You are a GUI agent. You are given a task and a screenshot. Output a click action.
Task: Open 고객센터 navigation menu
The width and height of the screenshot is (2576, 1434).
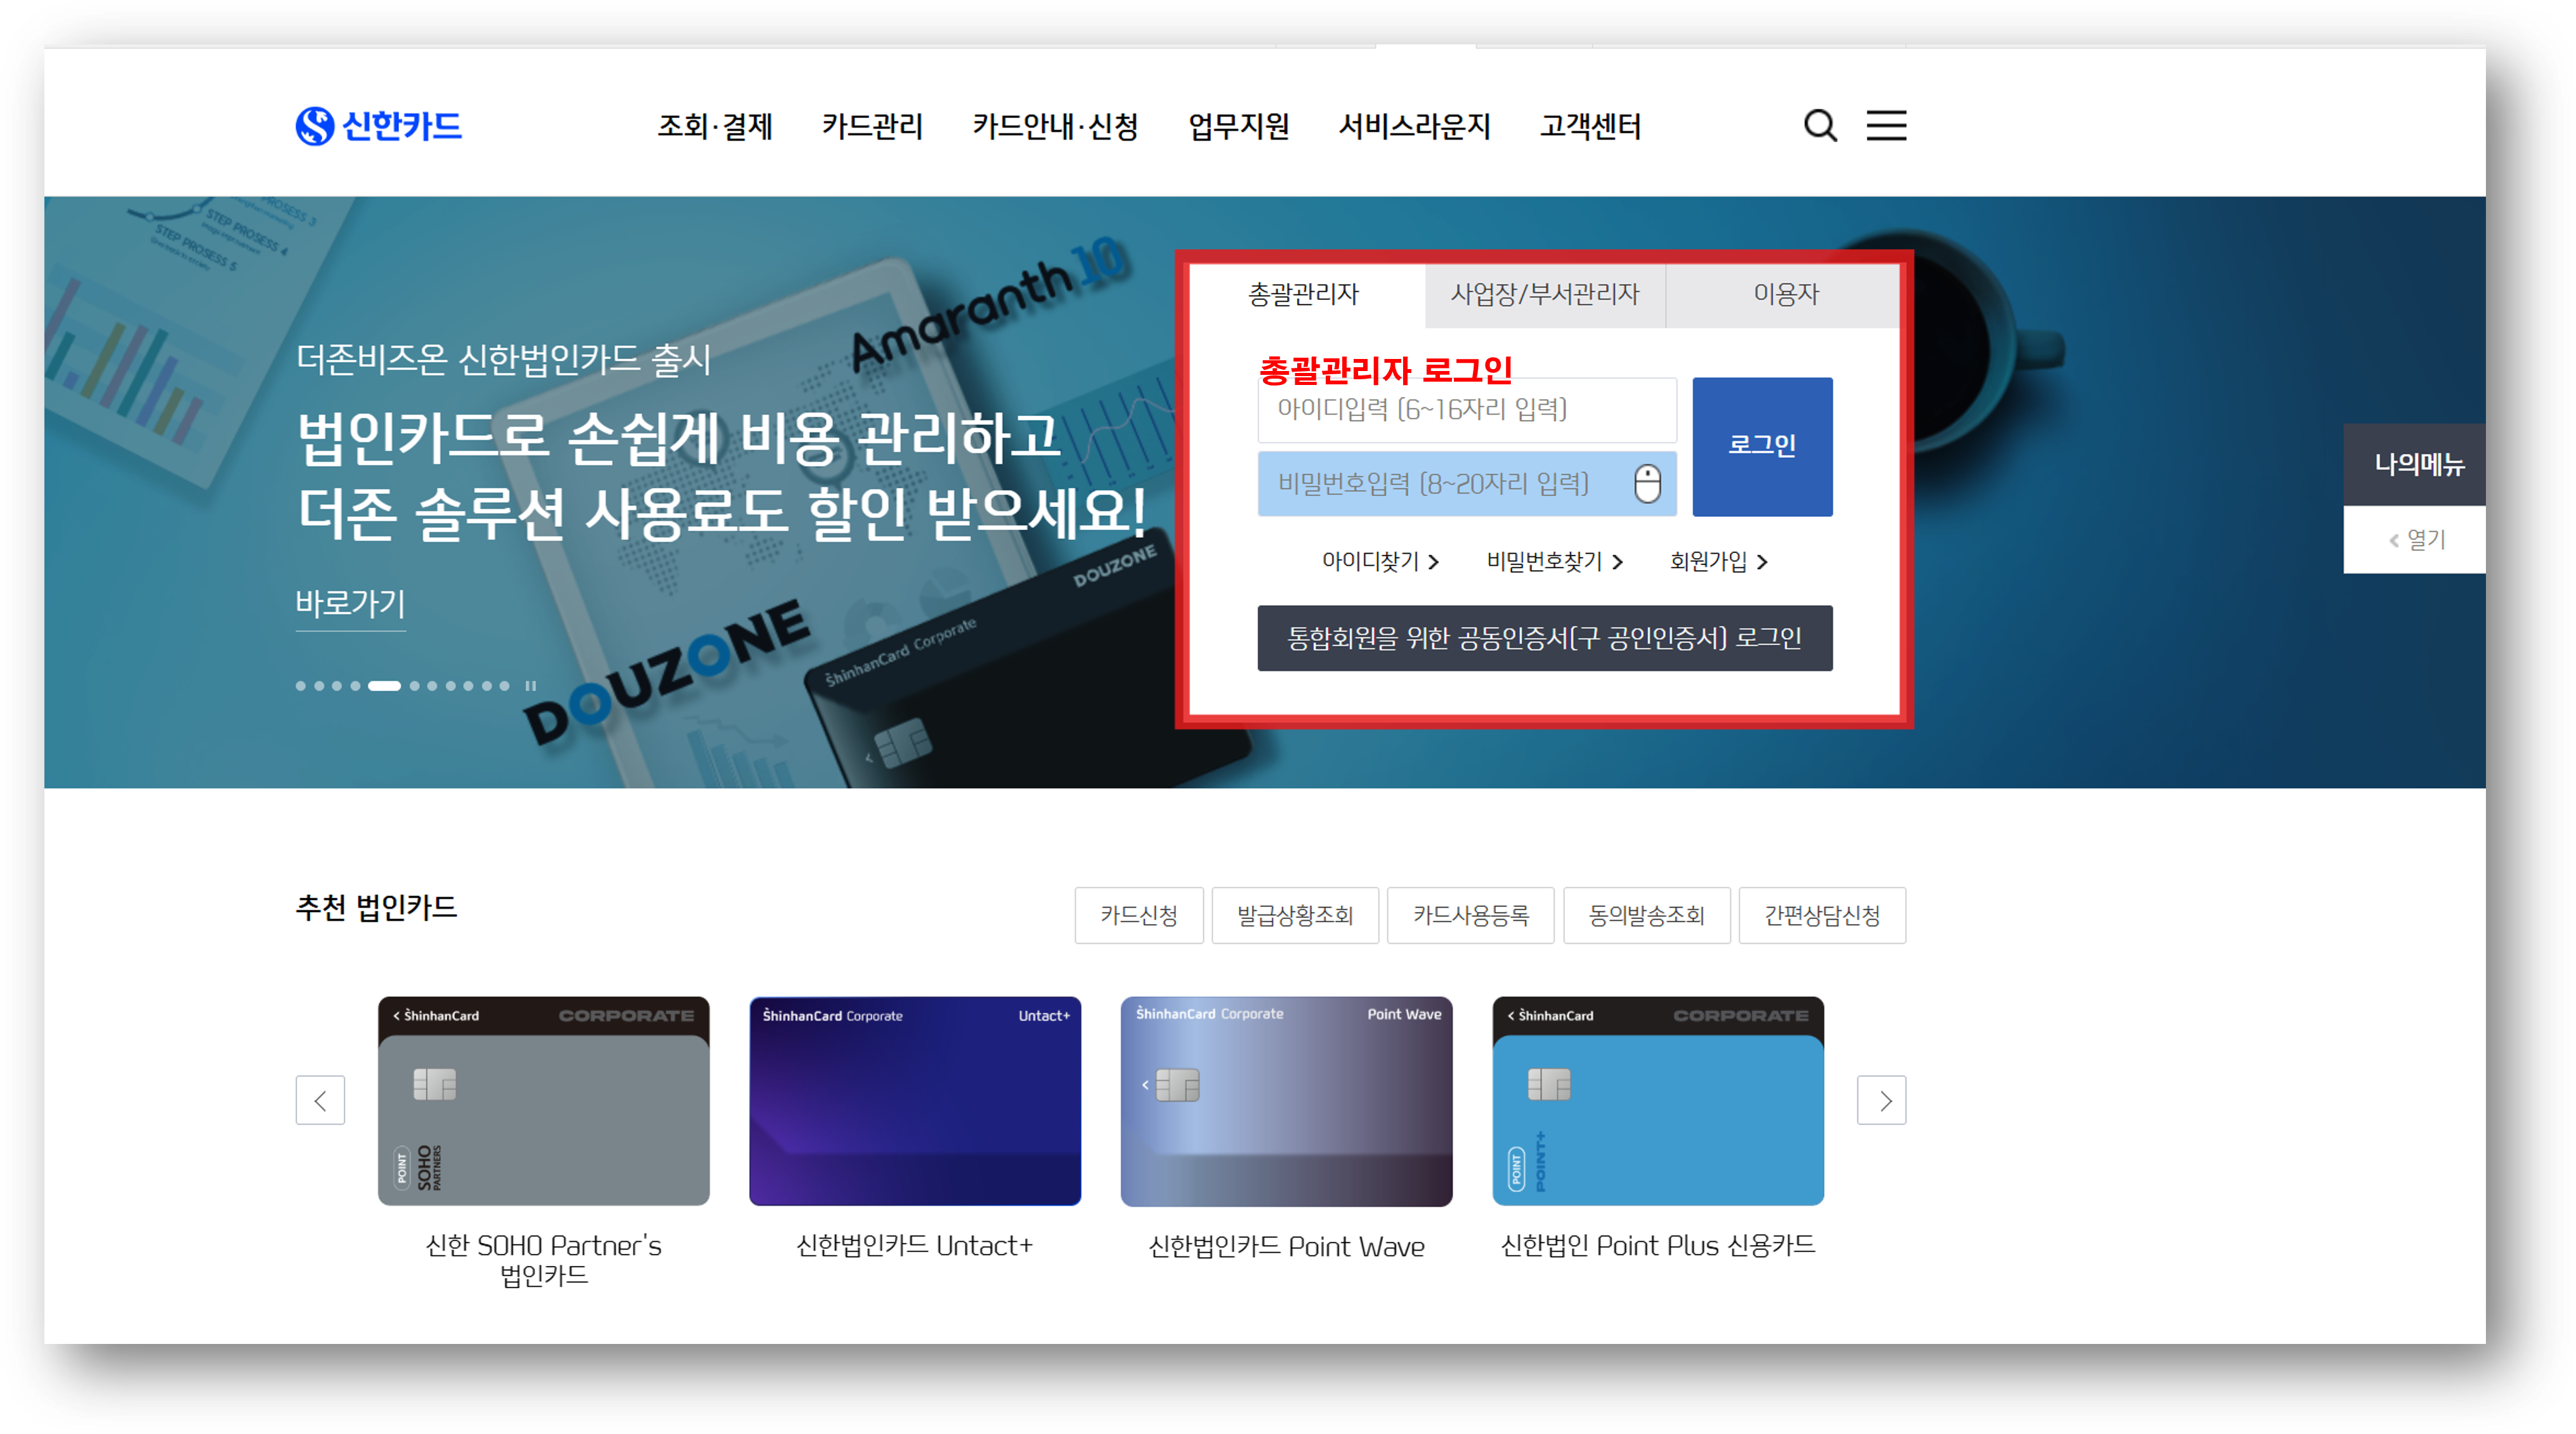pos(1590,127)
